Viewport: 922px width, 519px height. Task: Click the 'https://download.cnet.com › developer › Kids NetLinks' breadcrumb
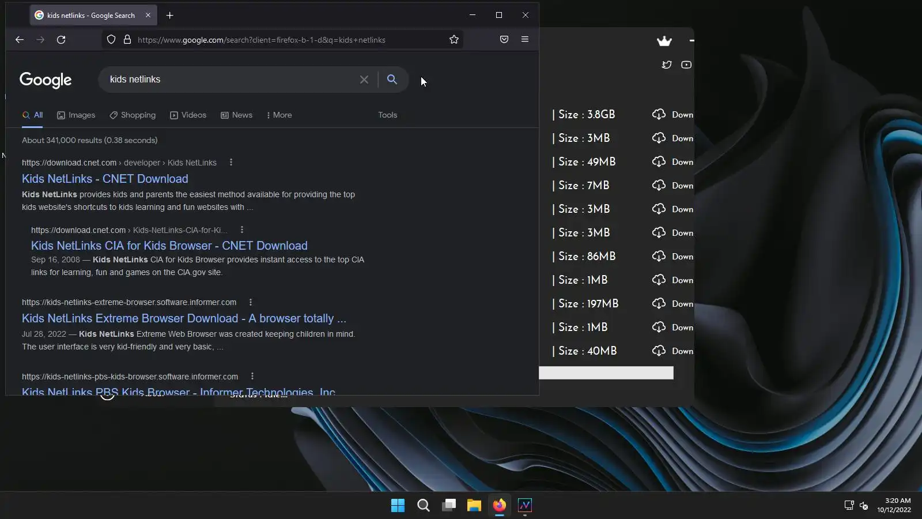pos(119,163)
